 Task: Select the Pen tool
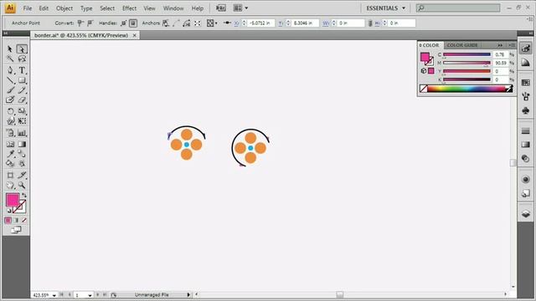(10, 70)
